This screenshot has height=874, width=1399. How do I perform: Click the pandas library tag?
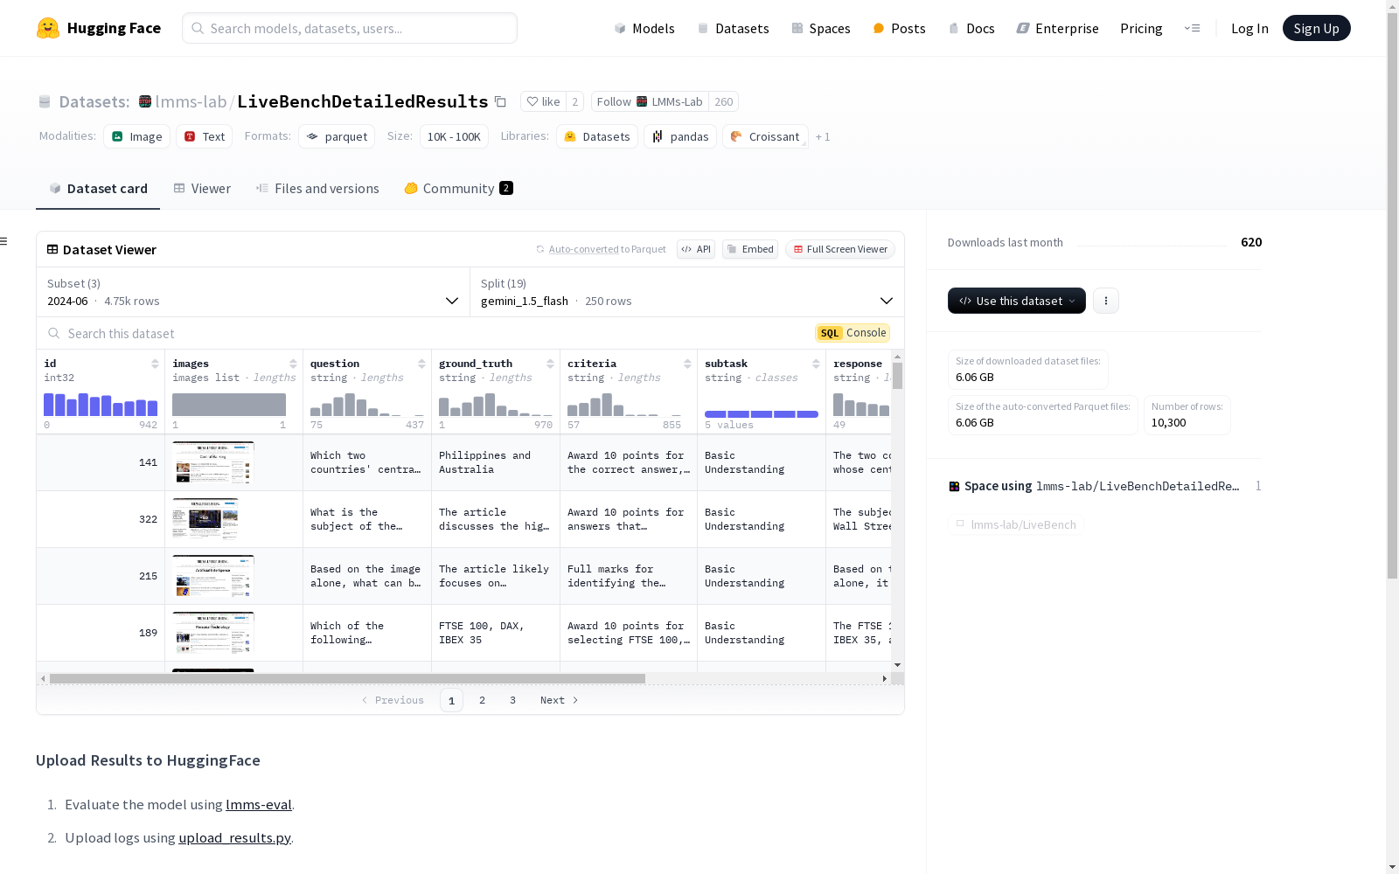tap(680, 136)
